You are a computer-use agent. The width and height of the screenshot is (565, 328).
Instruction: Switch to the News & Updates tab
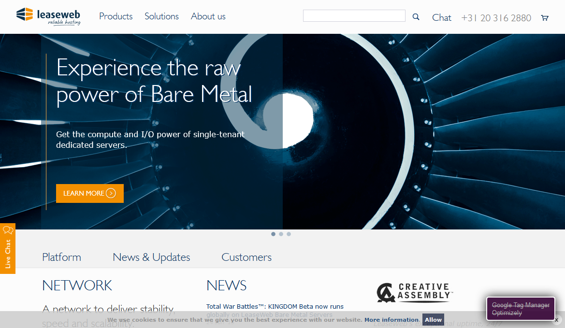[151, 257]
